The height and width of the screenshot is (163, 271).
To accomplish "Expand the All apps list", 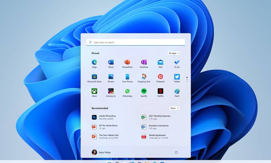I will click(173, 53).
